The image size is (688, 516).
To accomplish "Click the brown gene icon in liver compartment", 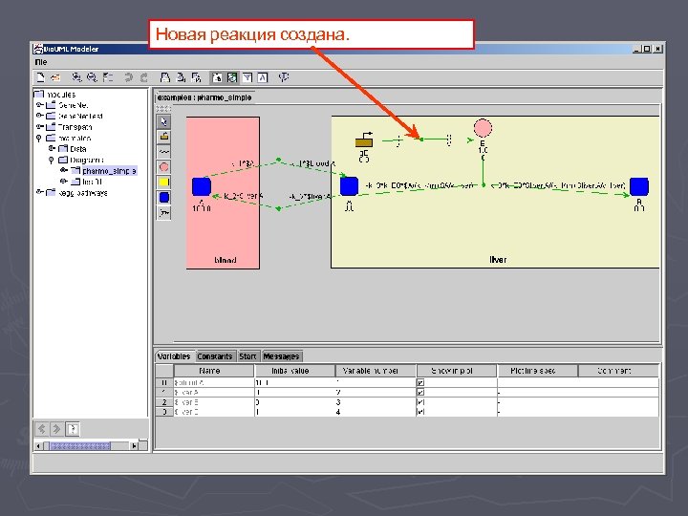I will pos(364,140).
